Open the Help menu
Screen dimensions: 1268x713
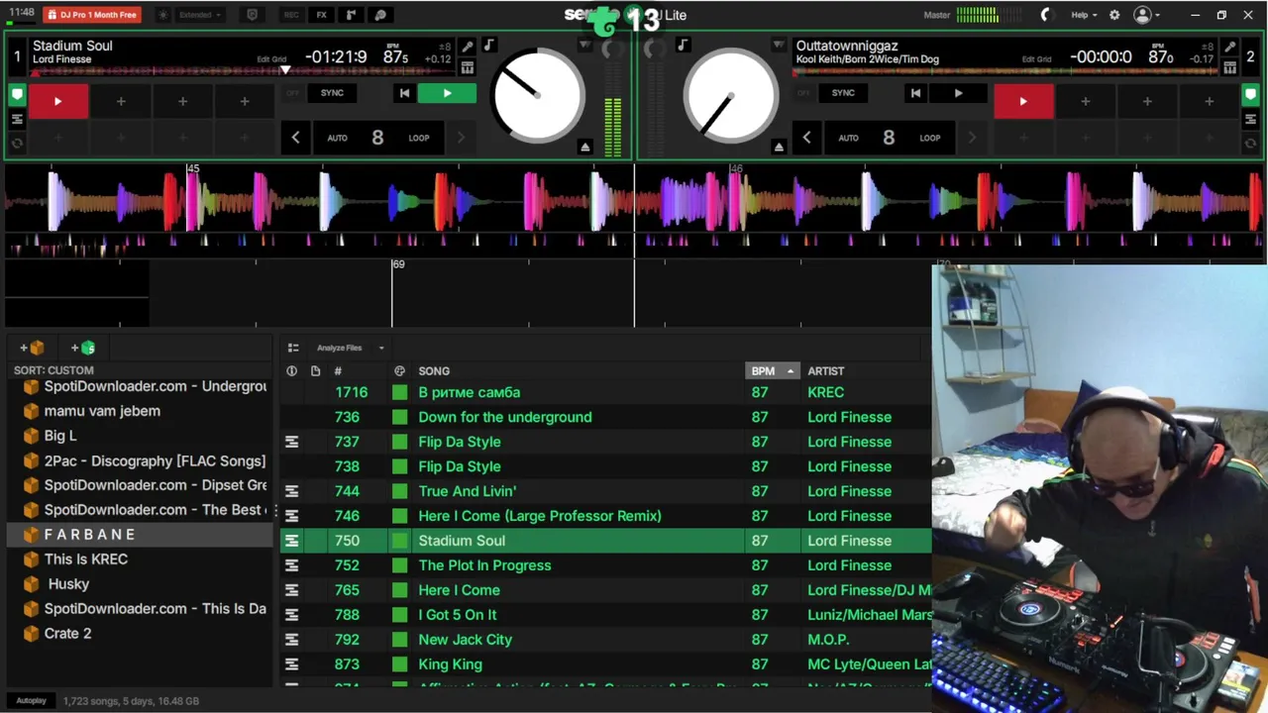(1084, 15)
